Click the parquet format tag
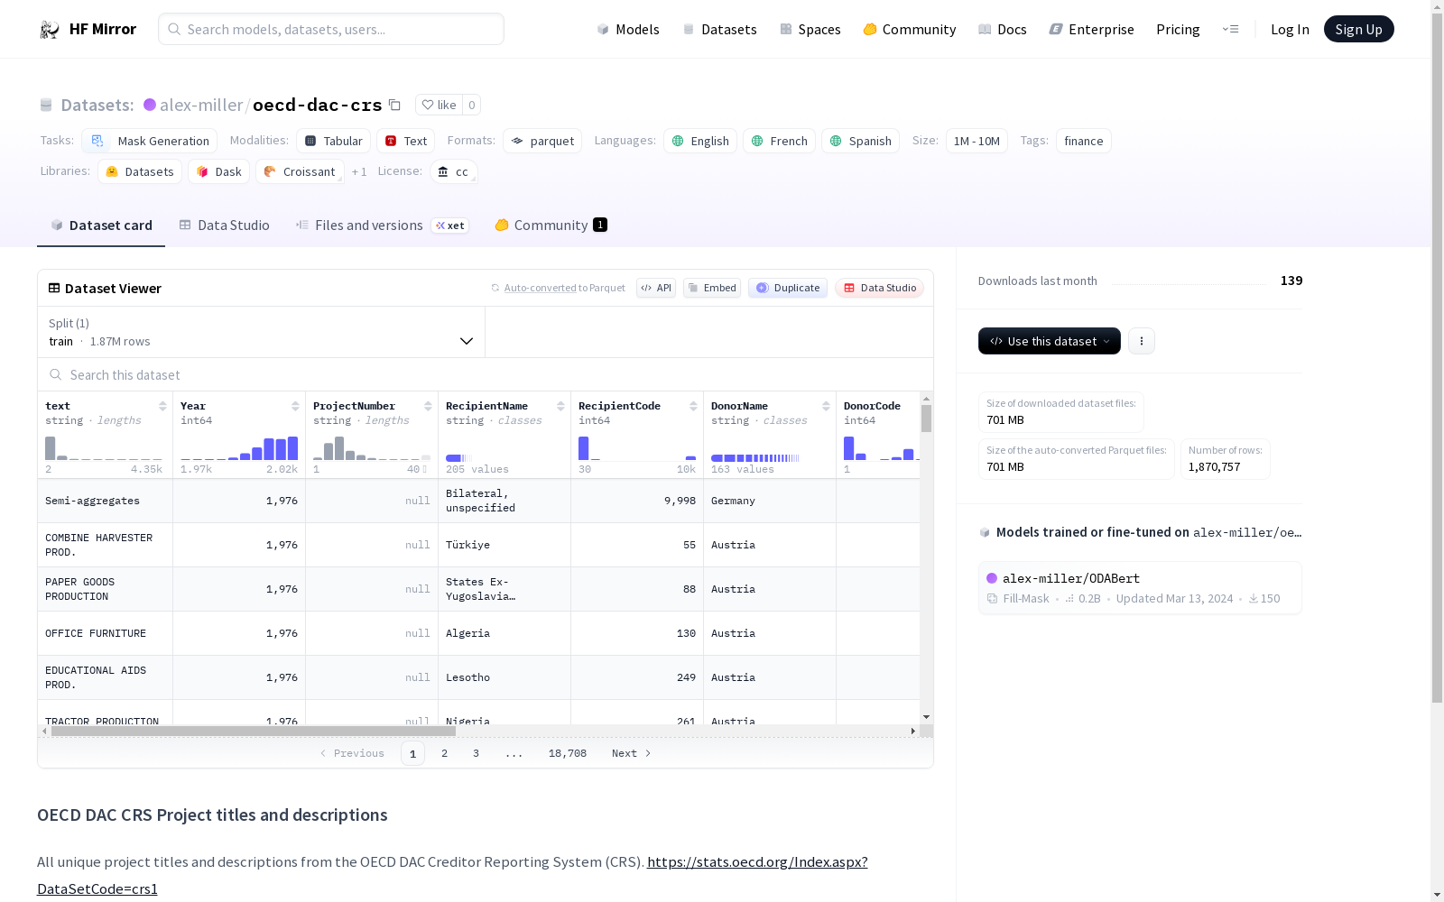 pos(541,141)
